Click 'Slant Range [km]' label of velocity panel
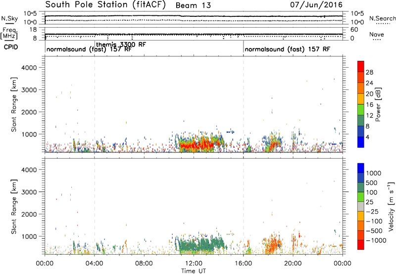This screenshot has width=396, height=274. (14, 206)
